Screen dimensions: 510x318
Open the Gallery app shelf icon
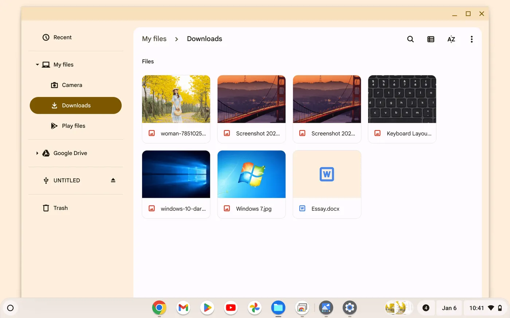pos(326,308)
